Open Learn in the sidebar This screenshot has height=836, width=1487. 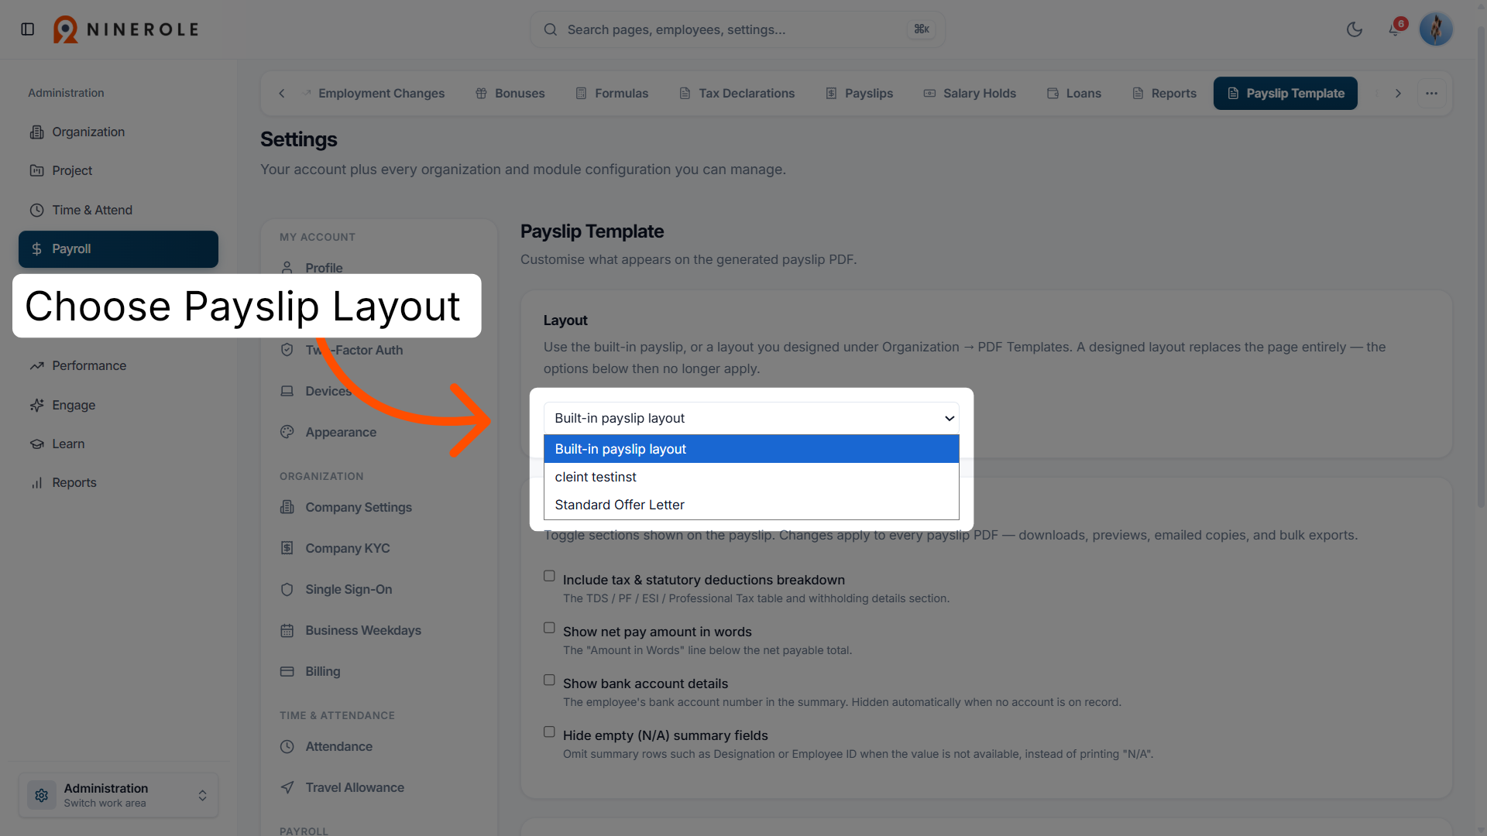(118, 444)
